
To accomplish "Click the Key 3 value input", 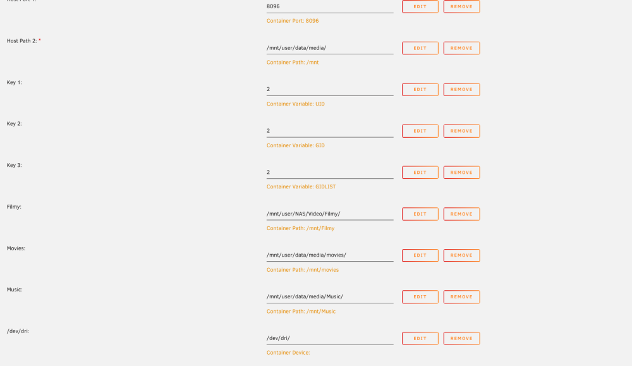I will click(330, 173).
